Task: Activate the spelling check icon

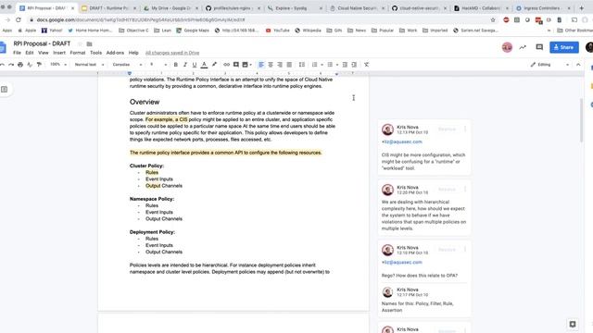Action: (x=30, y=65)
